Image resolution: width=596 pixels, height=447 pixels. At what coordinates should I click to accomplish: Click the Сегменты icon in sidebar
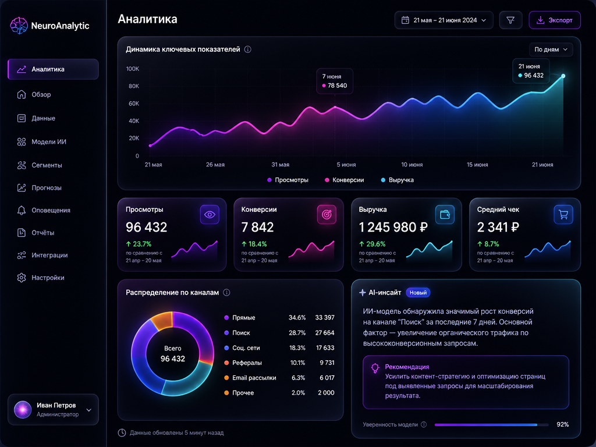(22, 165)
